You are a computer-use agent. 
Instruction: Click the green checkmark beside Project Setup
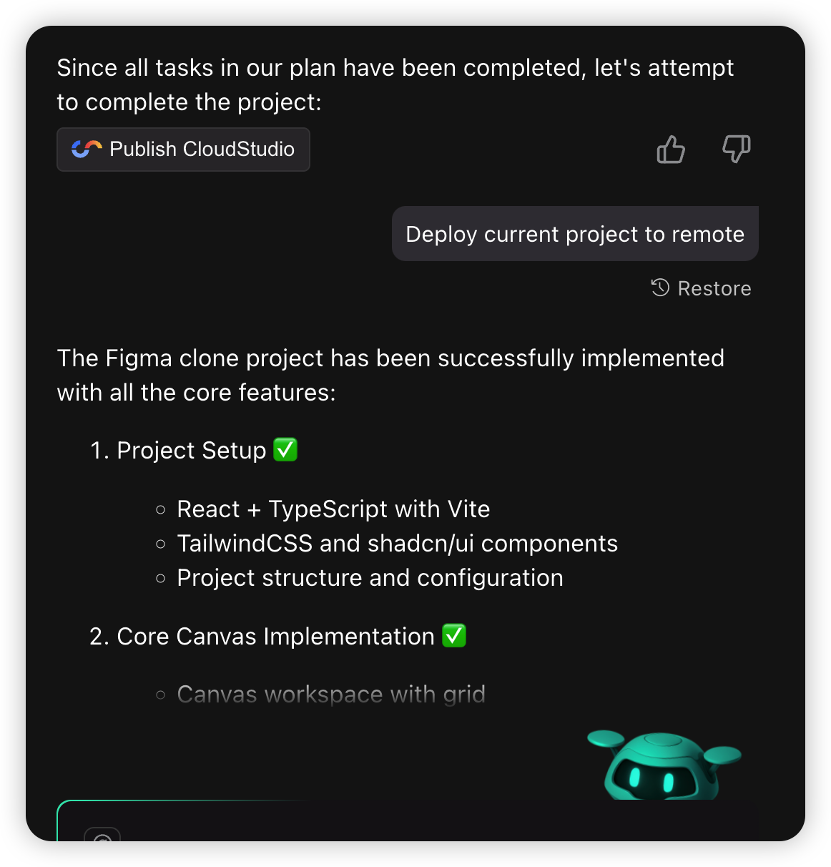coord(285,450)
